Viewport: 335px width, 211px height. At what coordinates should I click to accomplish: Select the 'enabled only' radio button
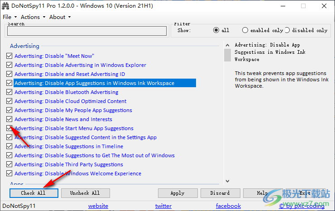pos(245,30)
